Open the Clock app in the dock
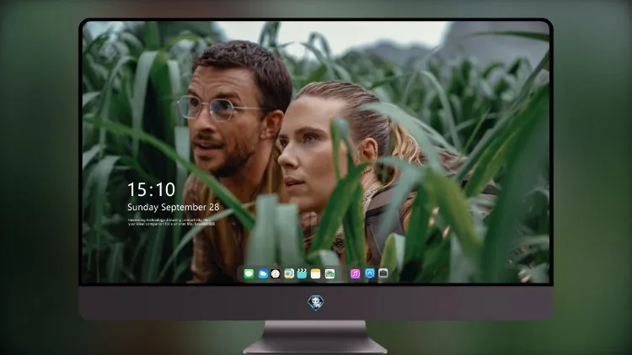Viewport: 632px width, 355px height. tap(276, 274)
